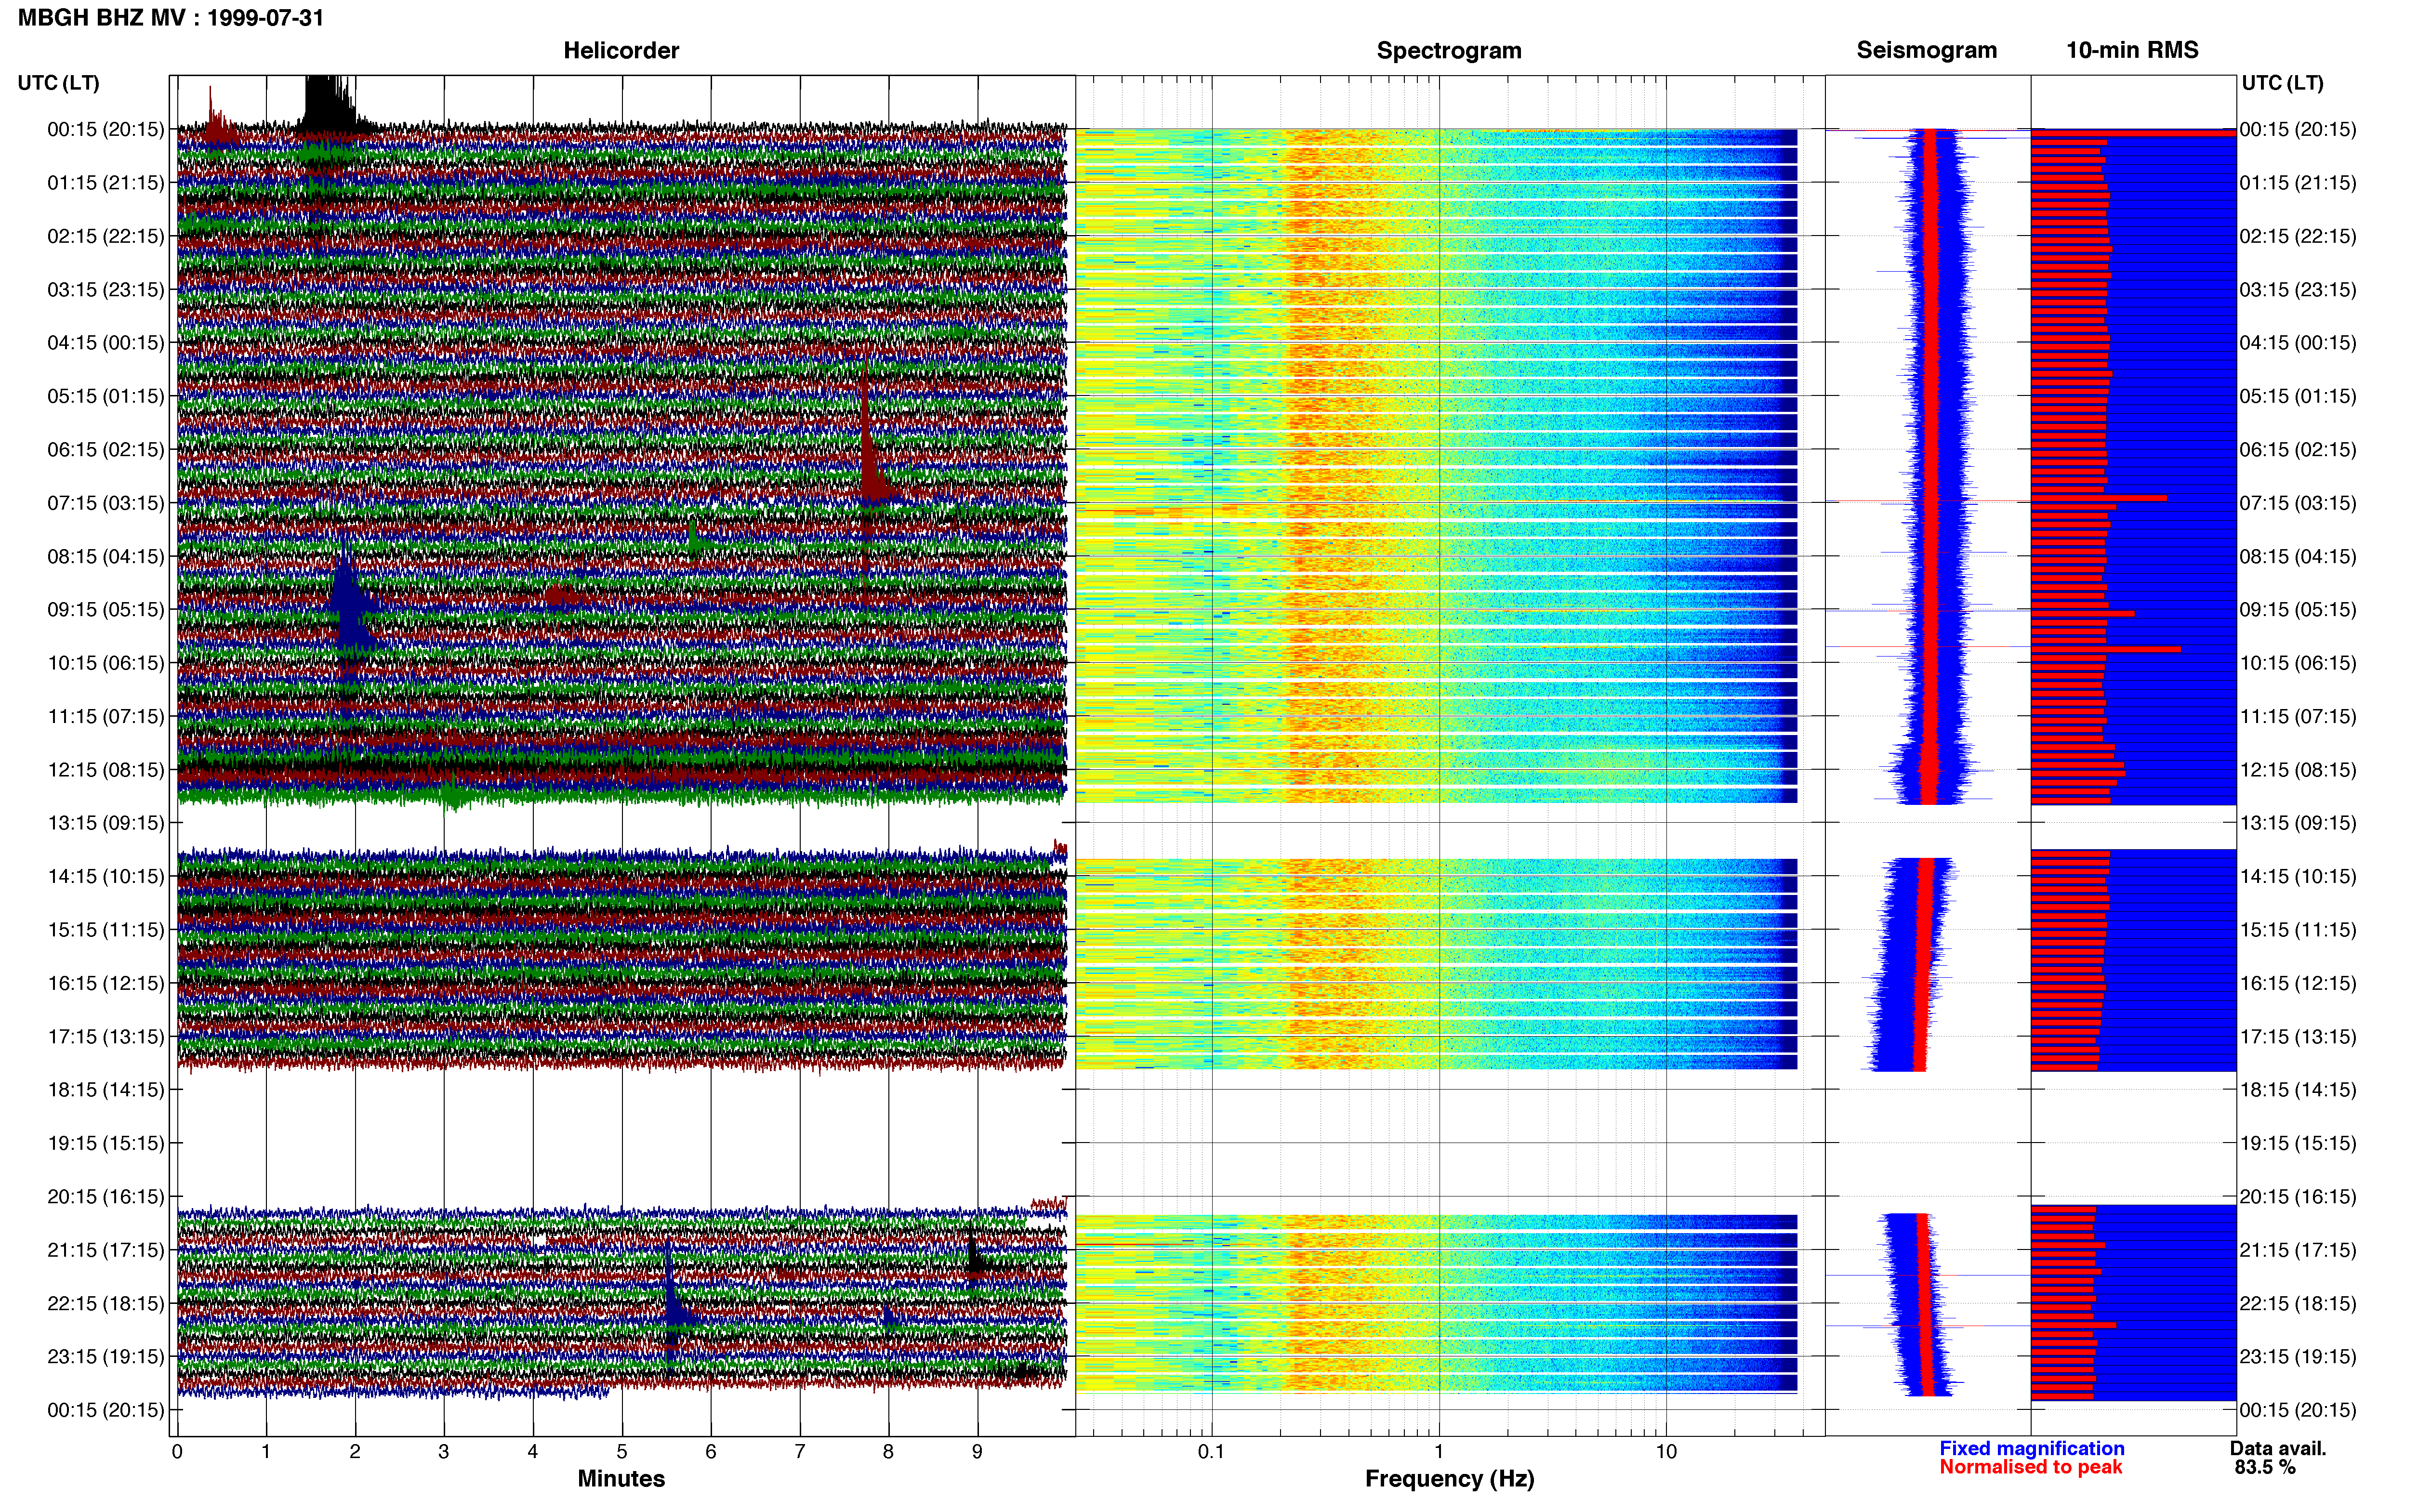Click the 'Fixed magnification' legend text

click(x=2032, y=1449)
